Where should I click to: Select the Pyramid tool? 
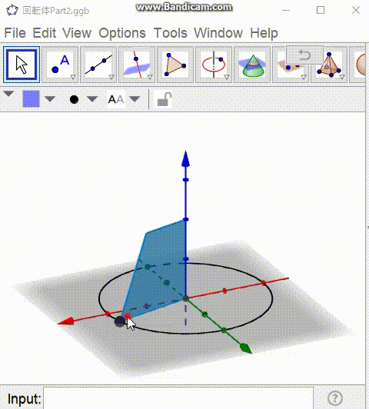(329, 65)
